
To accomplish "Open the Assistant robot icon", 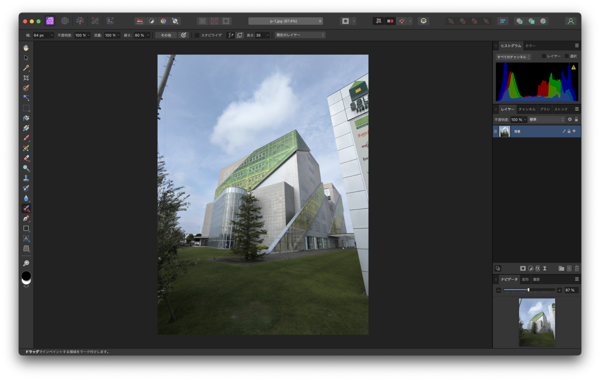I will [x=423, y=21].
